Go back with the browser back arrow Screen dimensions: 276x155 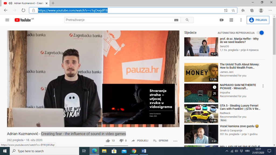6,10
